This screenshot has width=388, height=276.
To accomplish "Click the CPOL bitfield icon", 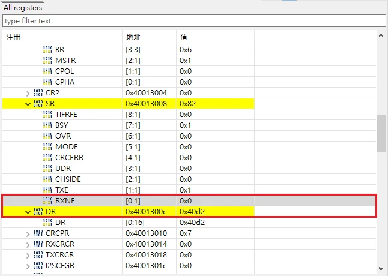I will [x=48, y=71].
